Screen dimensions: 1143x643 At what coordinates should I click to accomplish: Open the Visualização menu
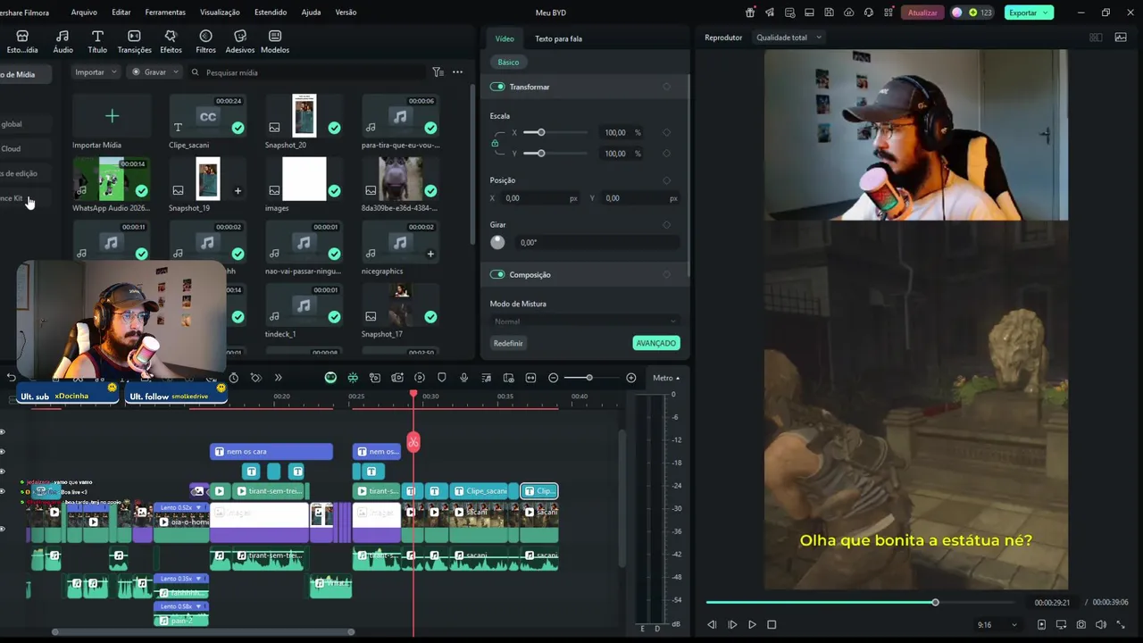[220, 13]
